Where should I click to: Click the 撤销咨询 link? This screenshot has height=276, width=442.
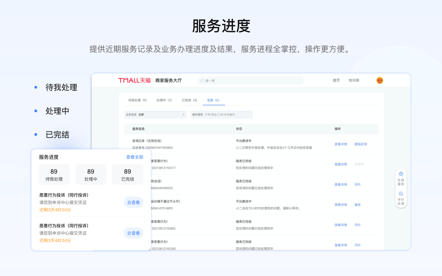[x=361, y=144]
